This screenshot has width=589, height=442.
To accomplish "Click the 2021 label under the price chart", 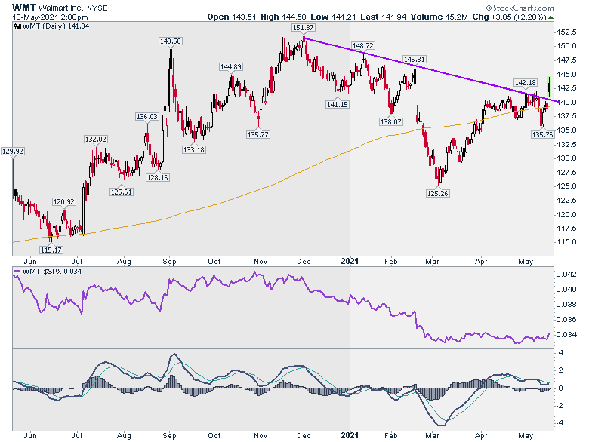I will pos(350,261).
